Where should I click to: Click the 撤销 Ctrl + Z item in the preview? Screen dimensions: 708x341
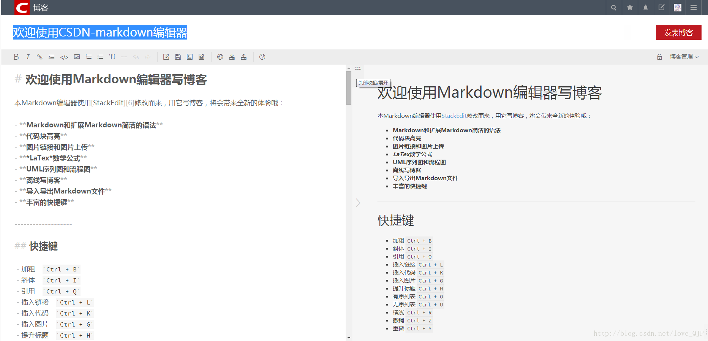pos(412,320)
